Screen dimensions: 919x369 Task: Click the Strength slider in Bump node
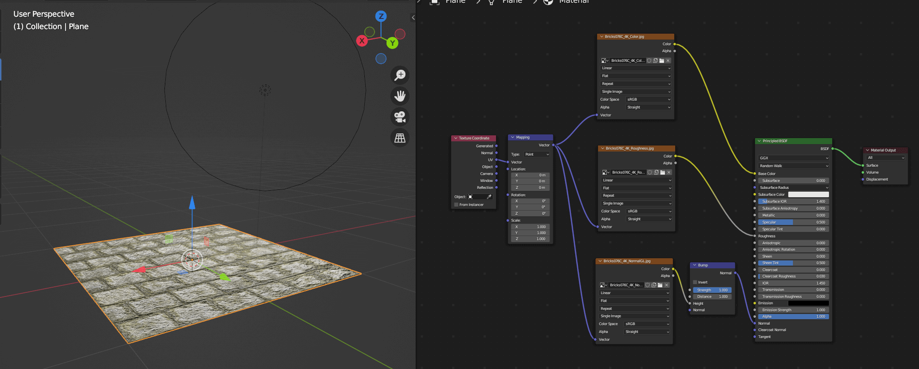(x=712, y=290)
